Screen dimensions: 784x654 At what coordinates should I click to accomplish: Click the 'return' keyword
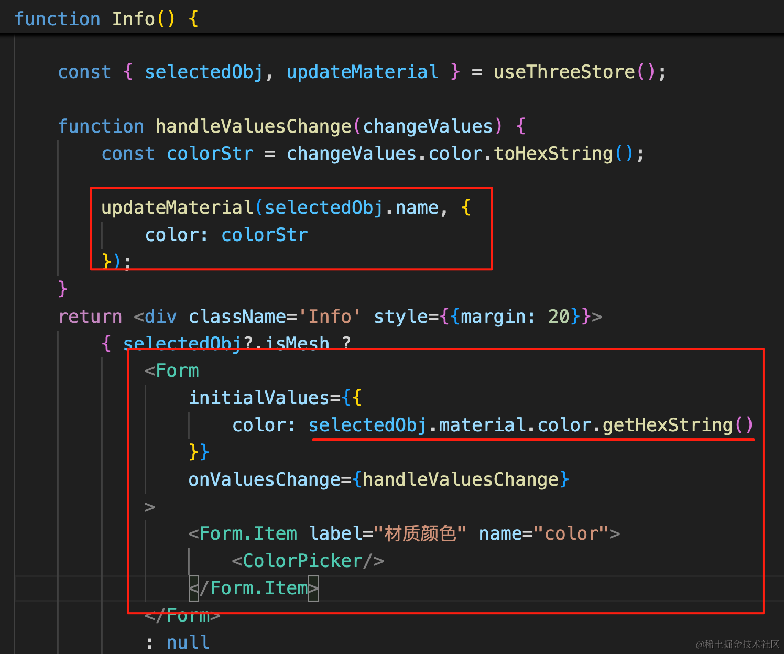click(90, 317)
